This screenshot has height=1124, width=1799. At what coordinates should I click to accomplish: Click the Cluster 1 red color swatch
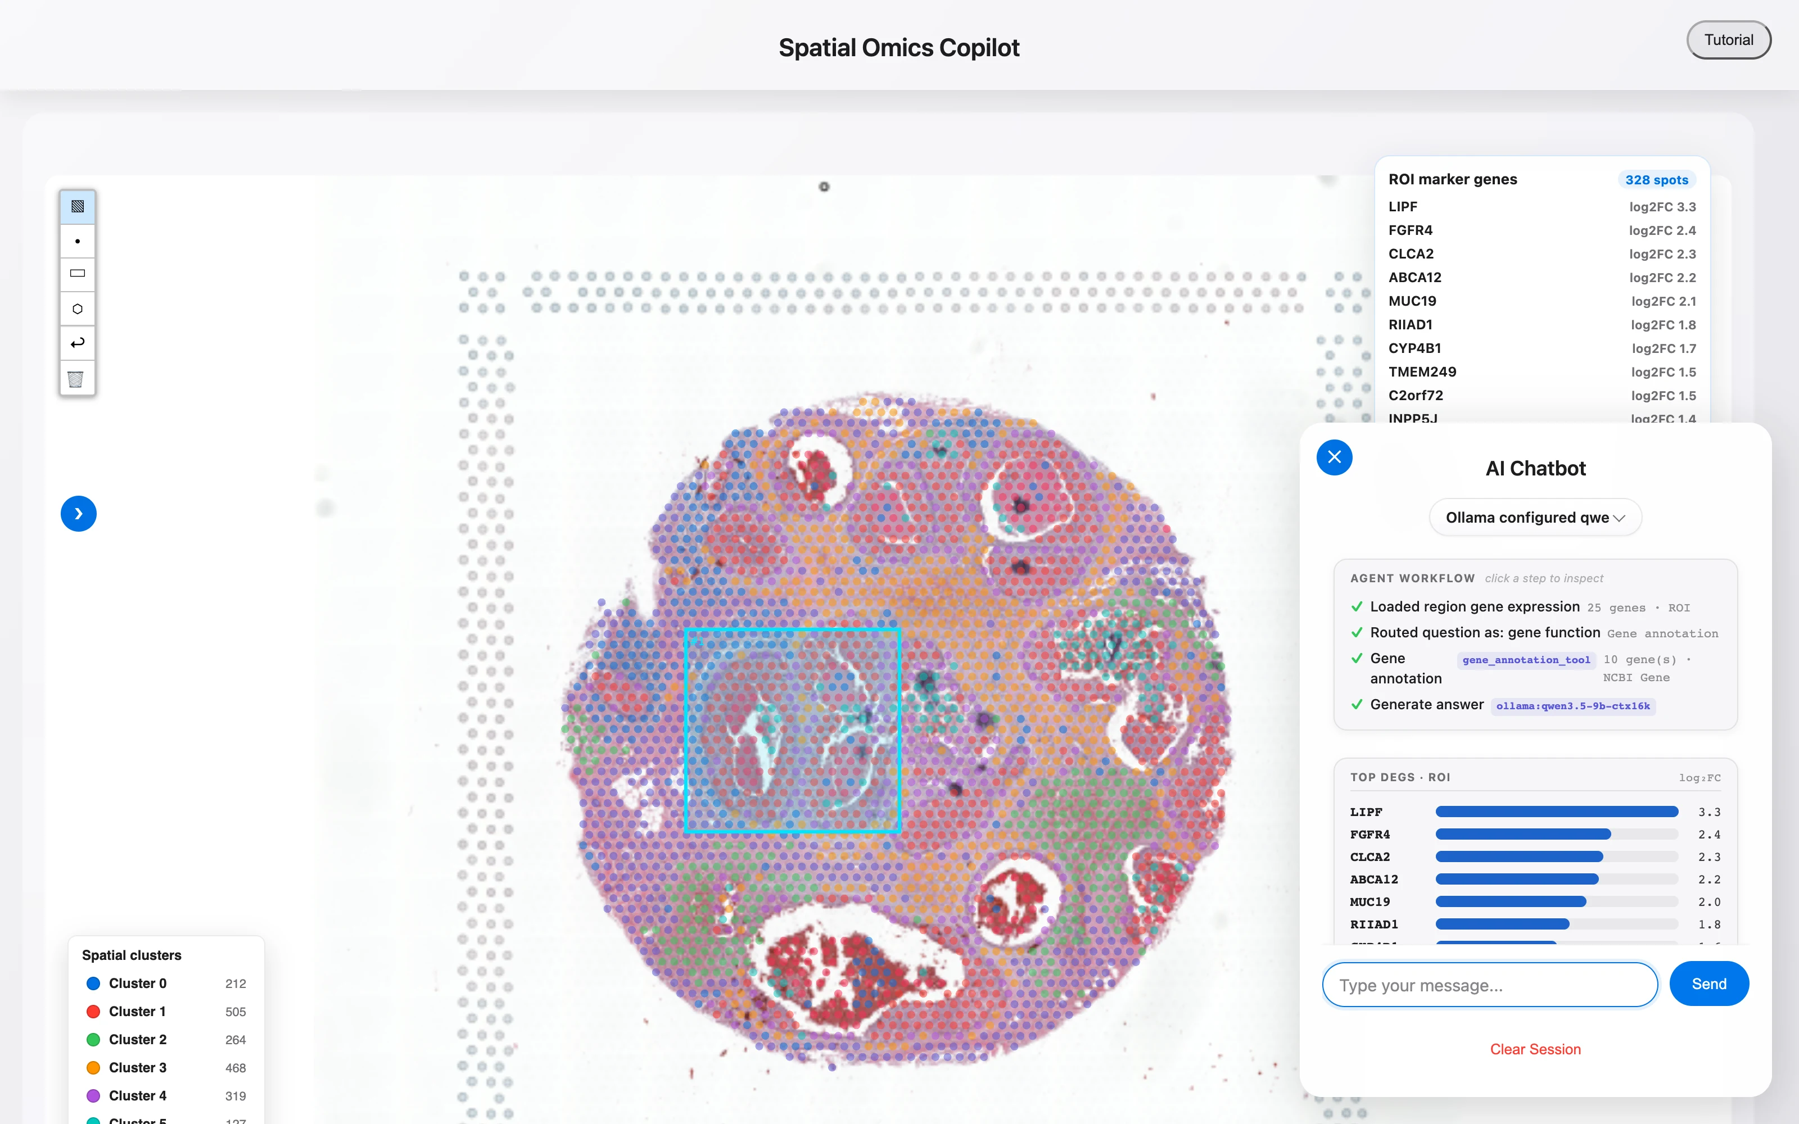tap(94, 1012)
